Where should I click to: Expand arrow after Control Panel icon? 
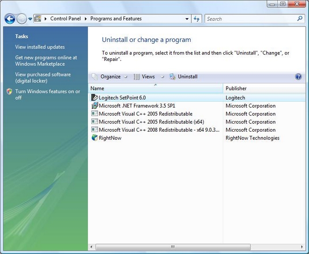pyautogui.click(x=45, y=19)
